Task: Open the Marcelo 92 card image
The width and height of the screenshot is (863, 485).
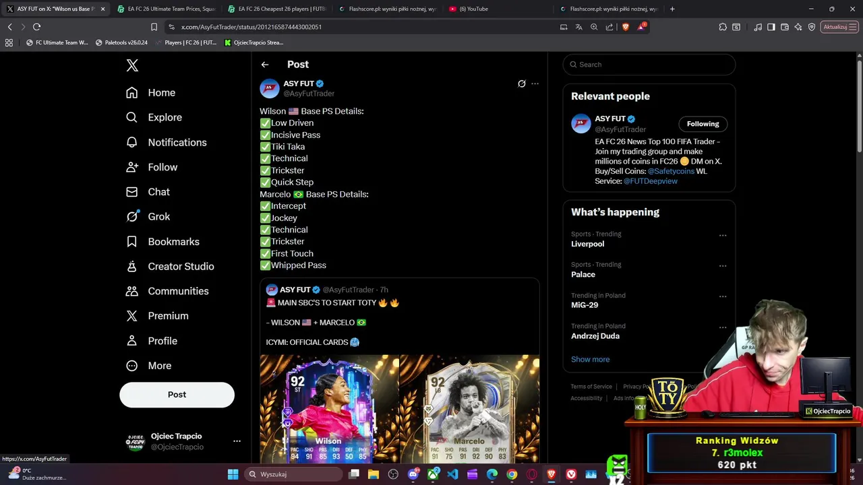Action: (x=470, y=409)
